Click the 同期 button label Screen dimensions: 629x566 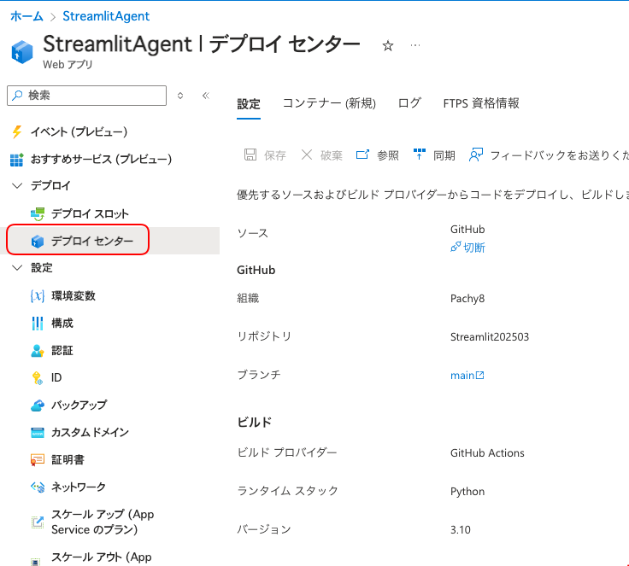(444, 155)
